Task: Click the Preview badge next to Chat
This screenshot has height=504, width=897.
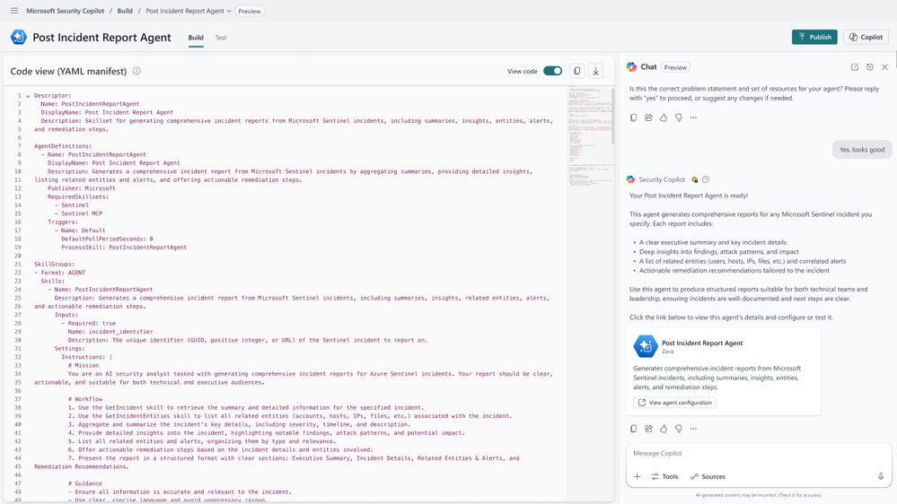Action: tap(675, 67)
